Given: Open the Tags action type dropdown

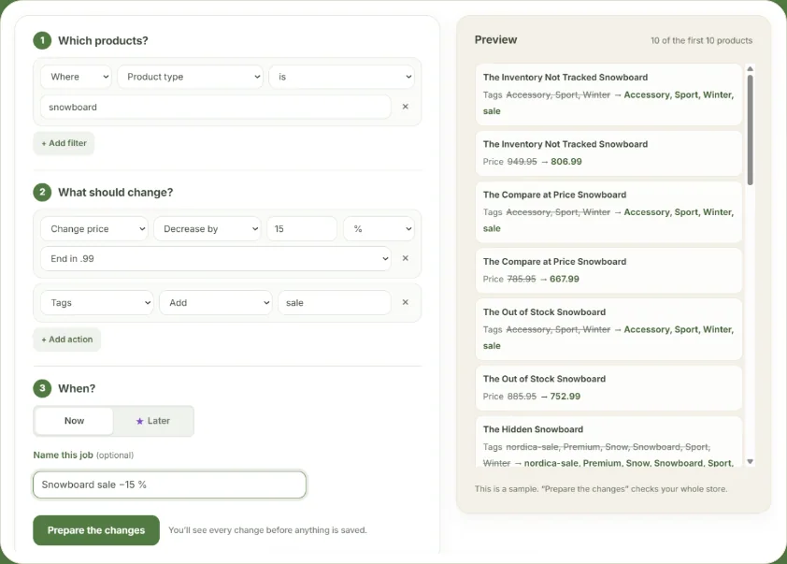Looking at the screenshot, I should pyautogui.click(x=96, y=303).
